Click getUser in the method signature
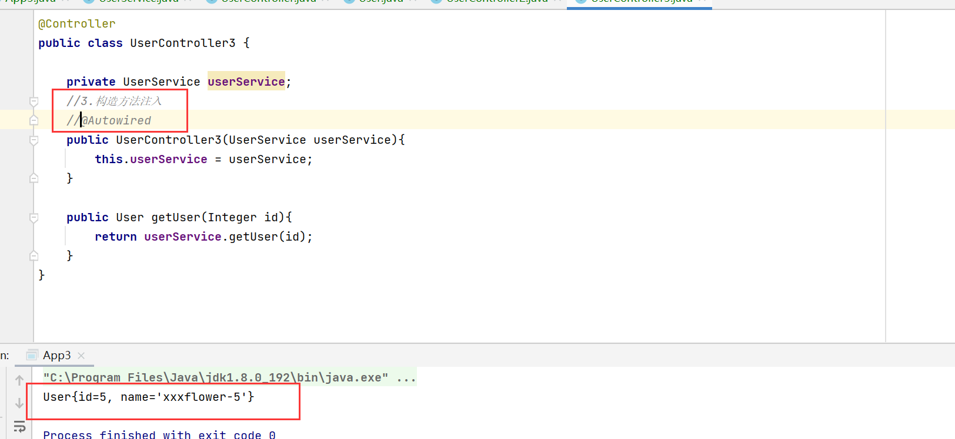Viewport: 955px width, 439px height. pos(176,217)
